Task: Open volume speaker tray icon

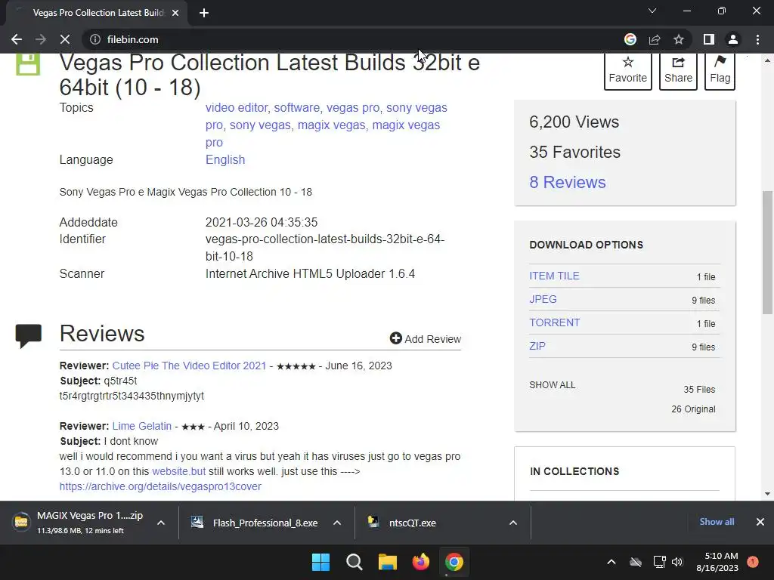Action: (x=677, y=562)
